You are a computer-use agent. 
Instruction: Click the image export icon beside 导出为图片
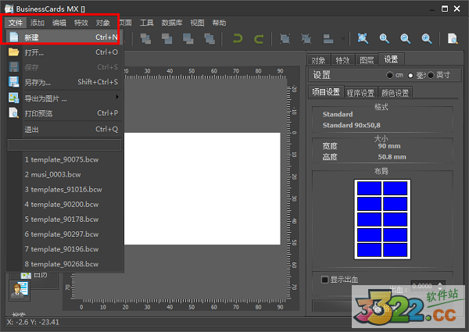[14, 98]
